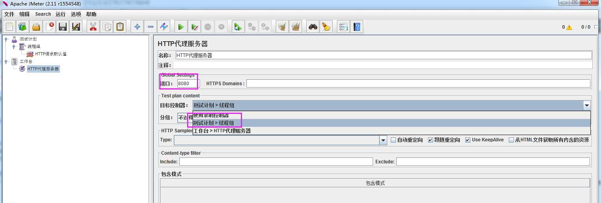Collapse the 工作台 tree node handle

pyautogui.click(x=6, y=62)
